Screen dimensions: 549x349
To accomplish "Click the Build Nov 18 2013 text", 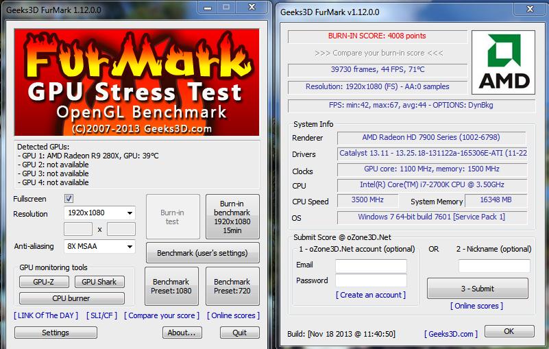I will click(341, 334).
